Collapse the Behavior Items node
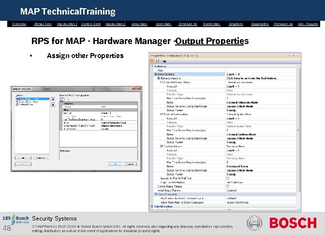325x235 pixels. pyautogui.click(x=155, y=74)
